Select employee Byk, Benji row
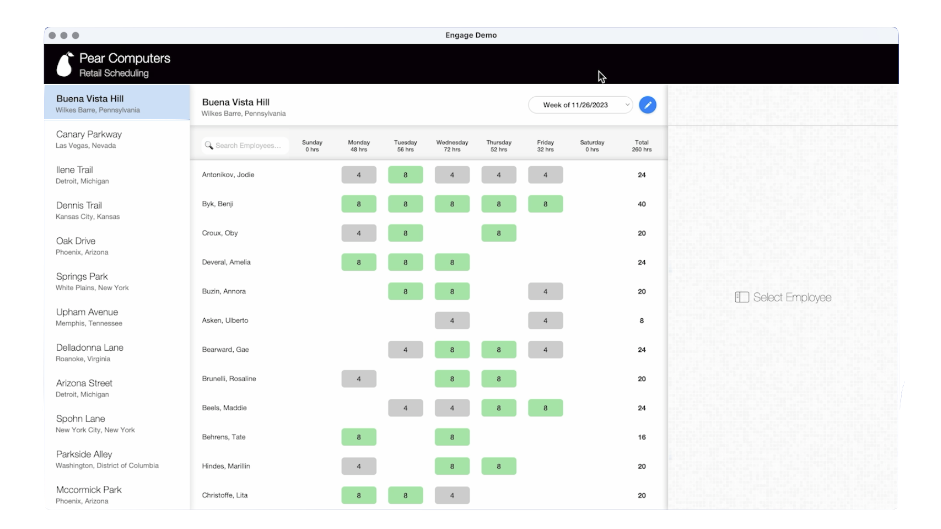 [x=217, y=204]
